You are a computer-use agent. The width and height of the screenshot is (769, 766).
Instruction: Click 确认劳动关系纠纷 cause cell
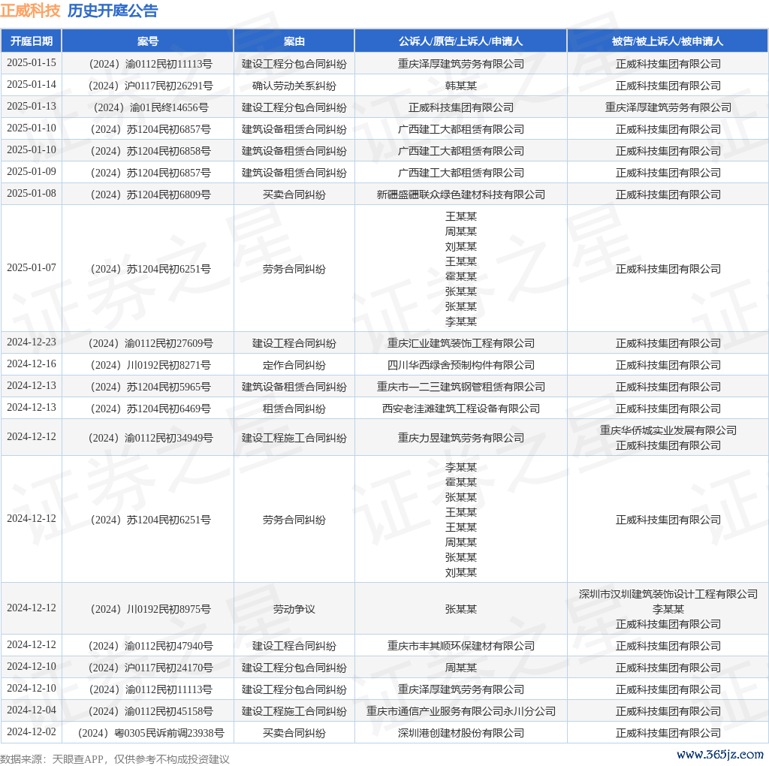(294, 86)
